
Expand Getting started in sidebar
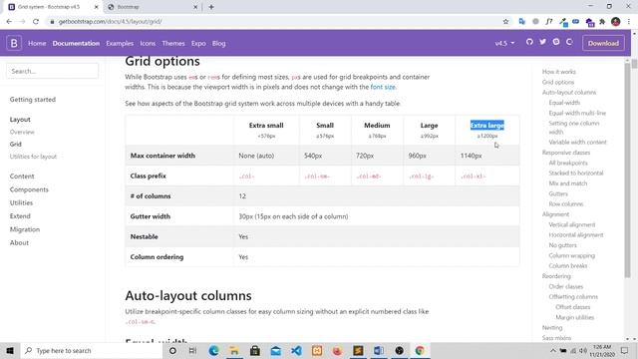(x=33, y=100)
